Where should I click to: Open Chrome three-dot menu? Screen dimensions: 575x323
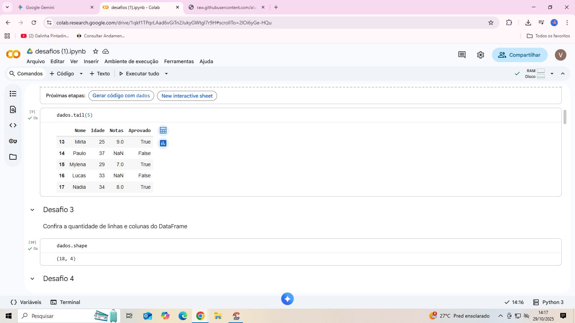[x=567, y=23]
